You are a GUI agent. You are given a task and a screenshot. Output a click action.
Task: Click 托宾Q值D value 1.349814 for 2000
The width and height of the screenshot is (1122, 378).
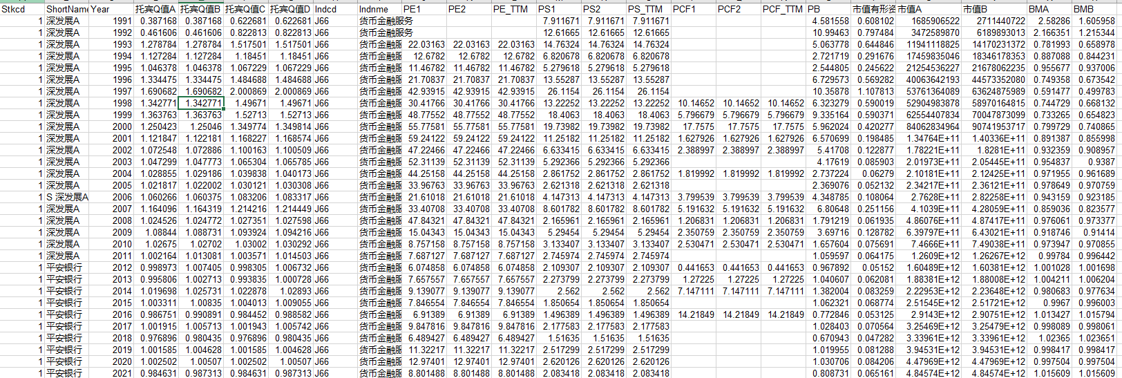[x=291, y=126]
